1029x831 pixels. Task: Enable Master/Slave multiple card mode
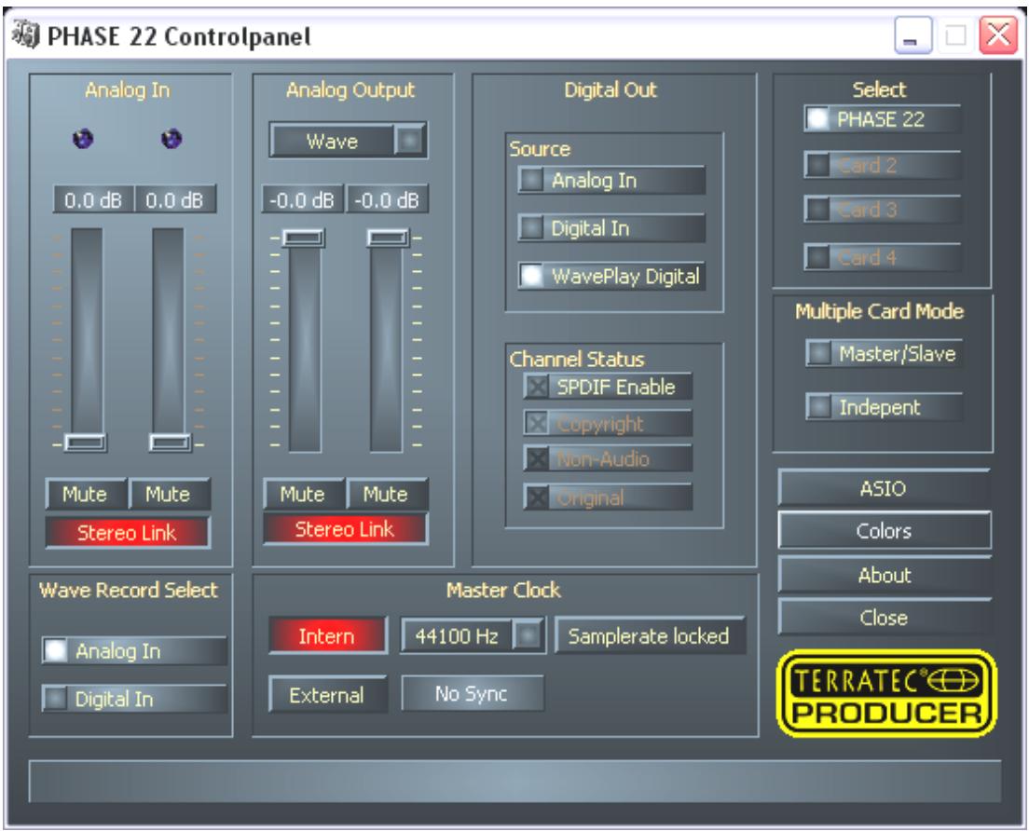pyautogui.click(x=884, y=353)
